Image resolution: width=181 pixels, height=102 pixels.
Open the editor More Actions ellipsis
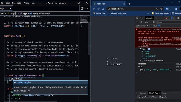click(x=87, y=8)
